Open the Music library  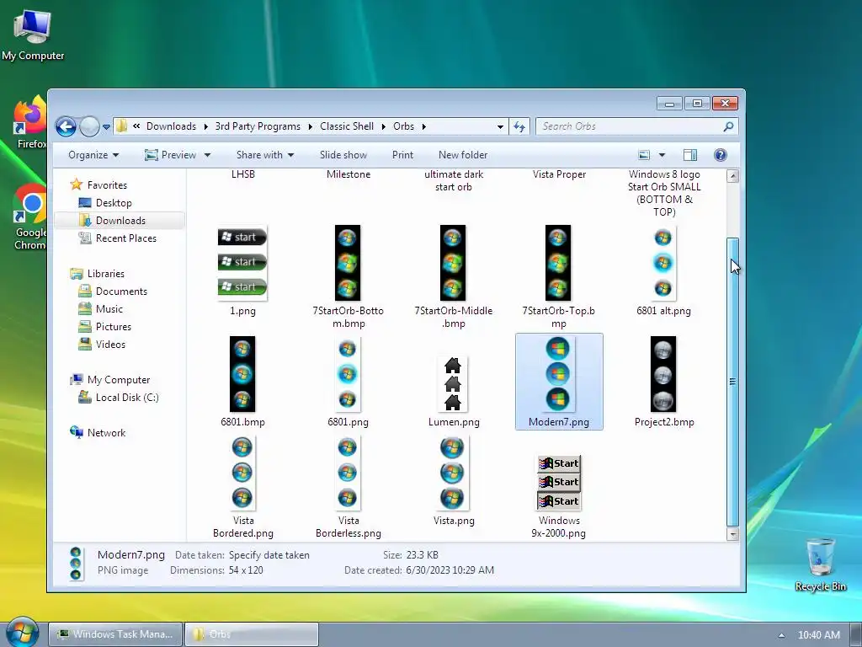point(109,308)
